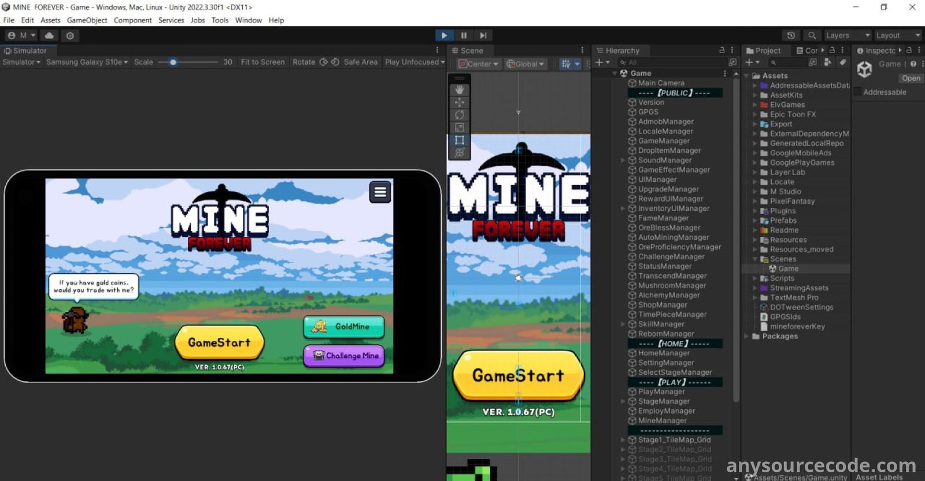Tick the Addressable checkbox in Inspector
The image size is (925, 481).
(x=858, y=92)
